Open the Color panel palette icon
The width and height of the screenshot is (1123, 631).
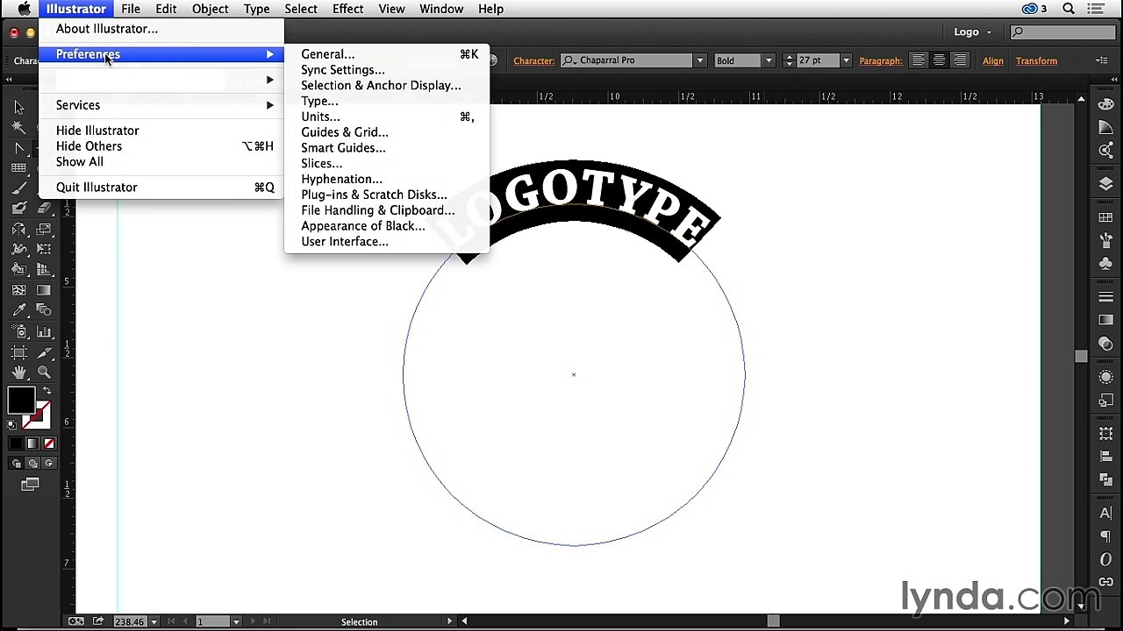click(x=1105, y=103)
